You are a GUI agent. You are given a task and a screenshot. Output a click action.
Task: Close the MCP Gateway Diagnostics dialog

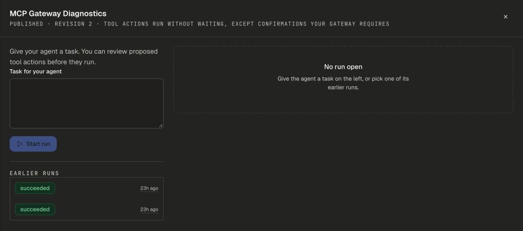tap(505, 17)
